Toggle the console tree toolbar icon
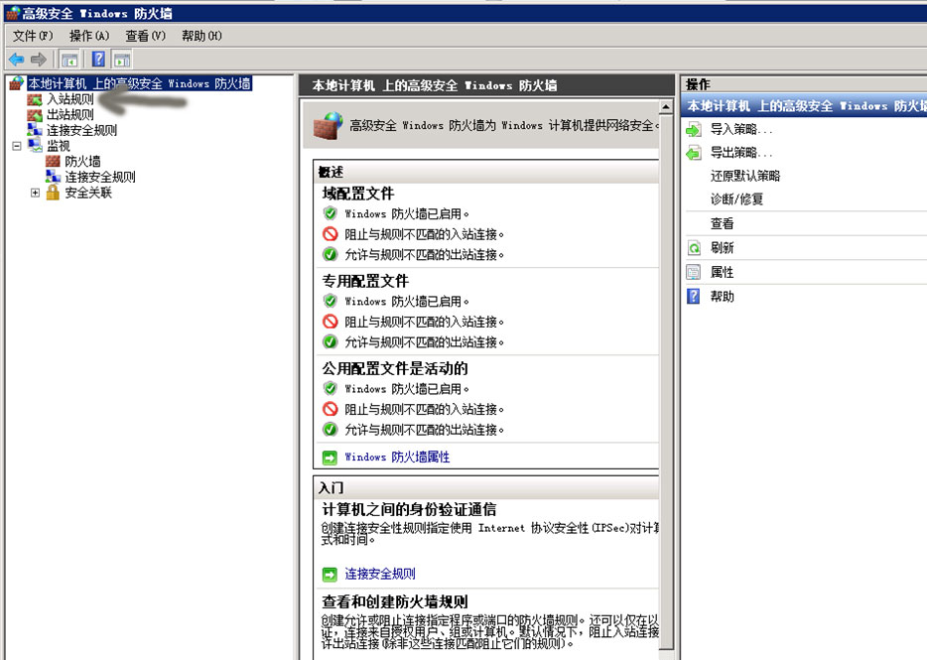 pyautogui.click(x=67, y=59)
